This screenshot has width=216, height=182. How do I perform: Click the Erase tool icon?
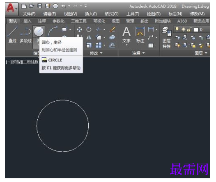112,30
